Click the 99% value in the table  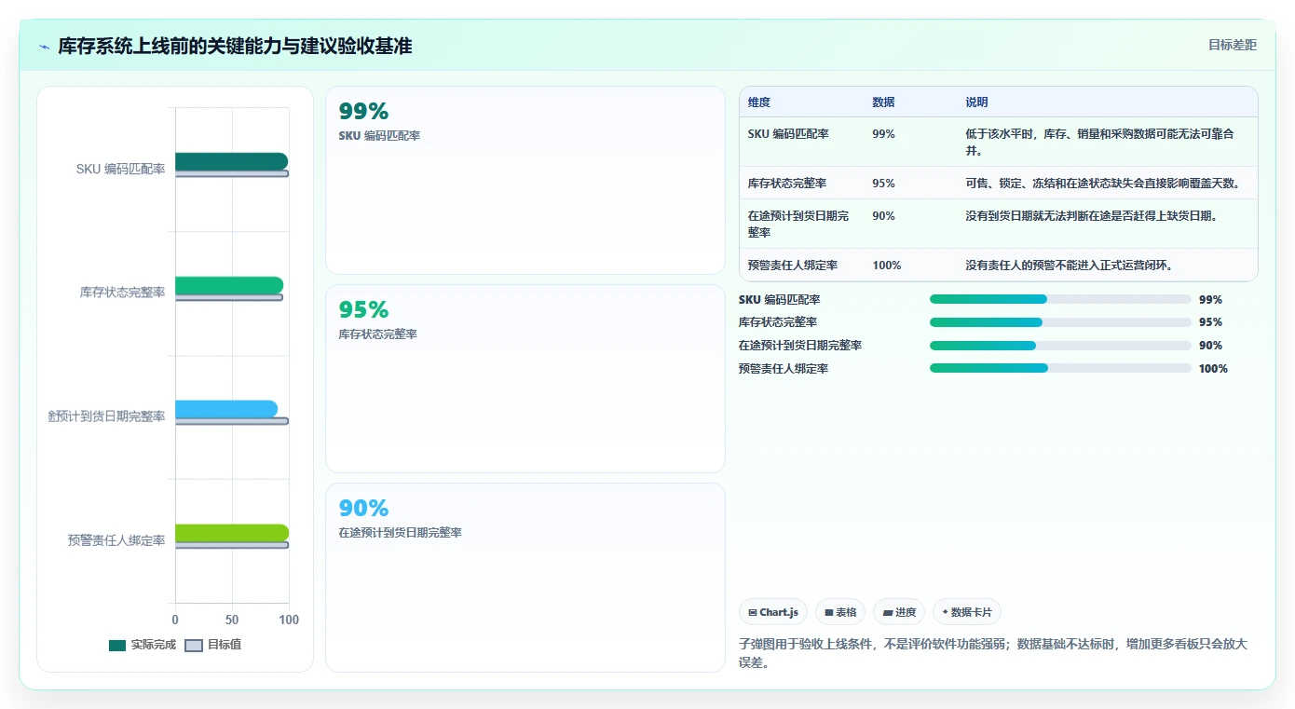[883, 134]
